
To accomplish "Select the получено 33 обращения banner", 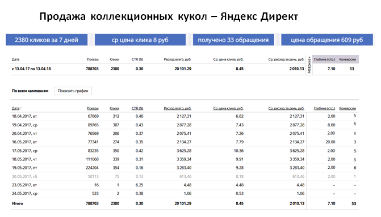I will point(233,40).
